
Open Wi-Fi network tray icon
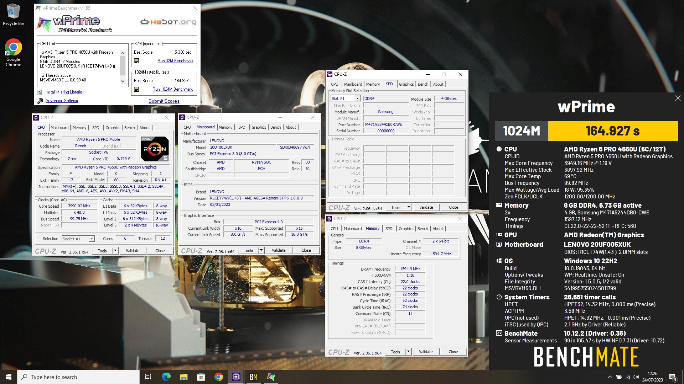[x=628, y=377]
